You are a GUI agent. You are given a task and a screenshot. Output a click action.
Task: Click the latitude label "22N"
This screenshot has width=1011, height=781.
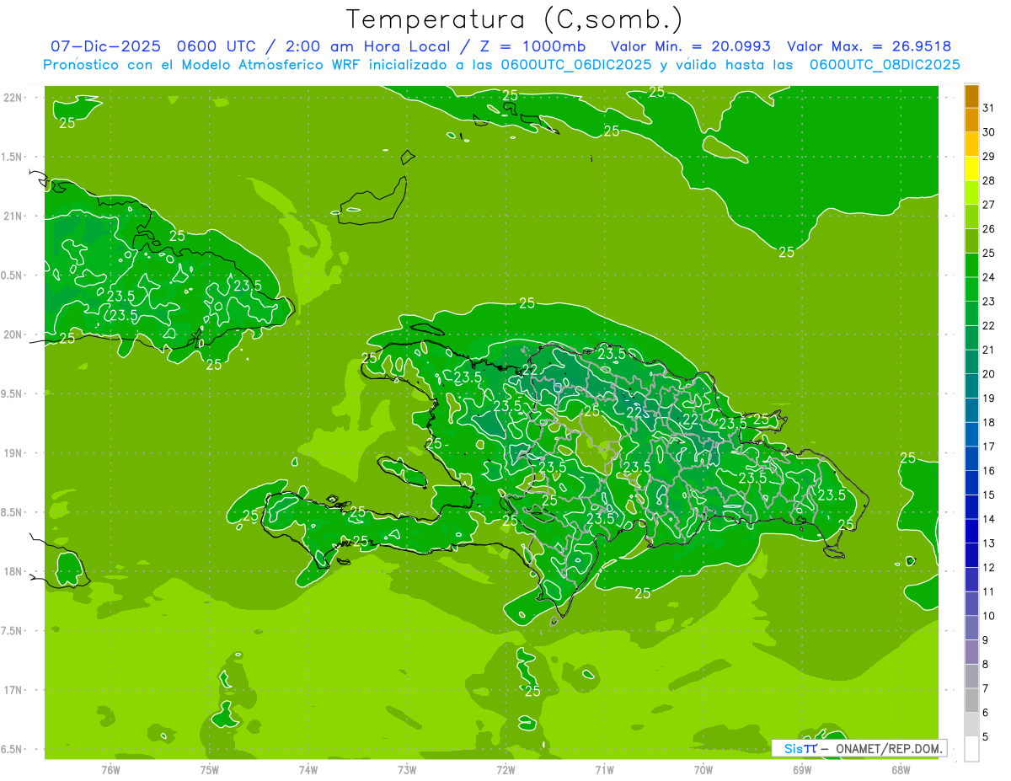[13, 98]
